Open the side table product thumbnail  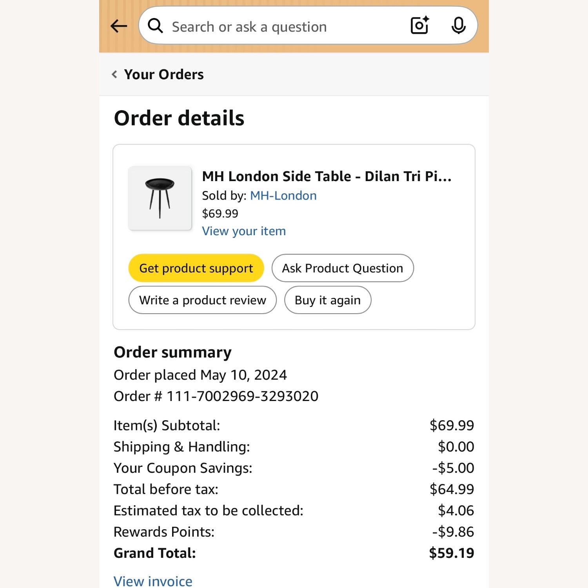160,198
